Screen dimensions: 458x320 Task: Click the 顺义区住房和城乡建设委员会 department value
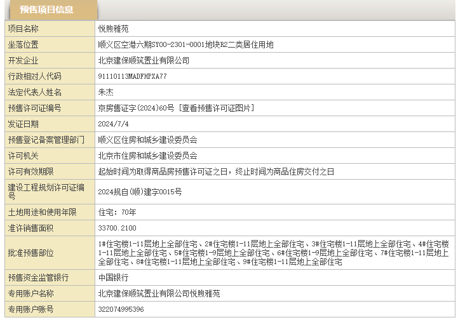click(147, 140)
